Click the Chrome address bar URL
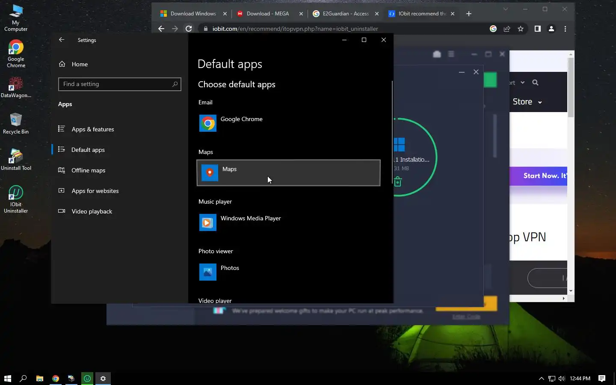This screenshot has width=616, height=385. click(x=295, y=29)
